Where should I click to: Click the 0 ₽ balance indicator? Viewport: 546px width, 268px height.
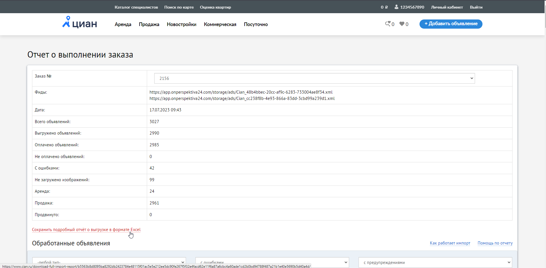point(384,7)
